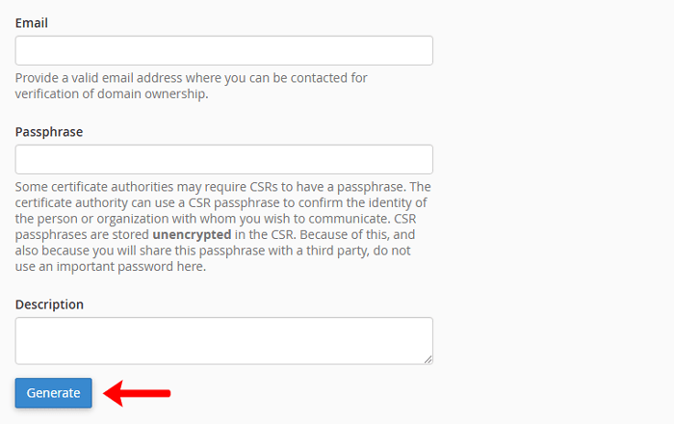Click the Passphrase field label
Screen dimensions: 674x424
(48, 131)
